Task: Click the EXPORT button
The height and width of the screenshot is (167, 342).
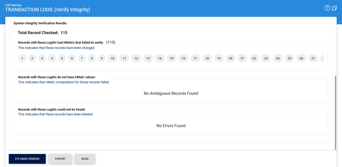Action: pos(60,159)
